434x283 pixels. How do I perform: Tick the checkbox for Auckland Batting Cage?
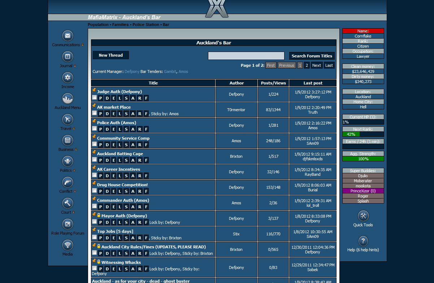(x=94, y=160)
